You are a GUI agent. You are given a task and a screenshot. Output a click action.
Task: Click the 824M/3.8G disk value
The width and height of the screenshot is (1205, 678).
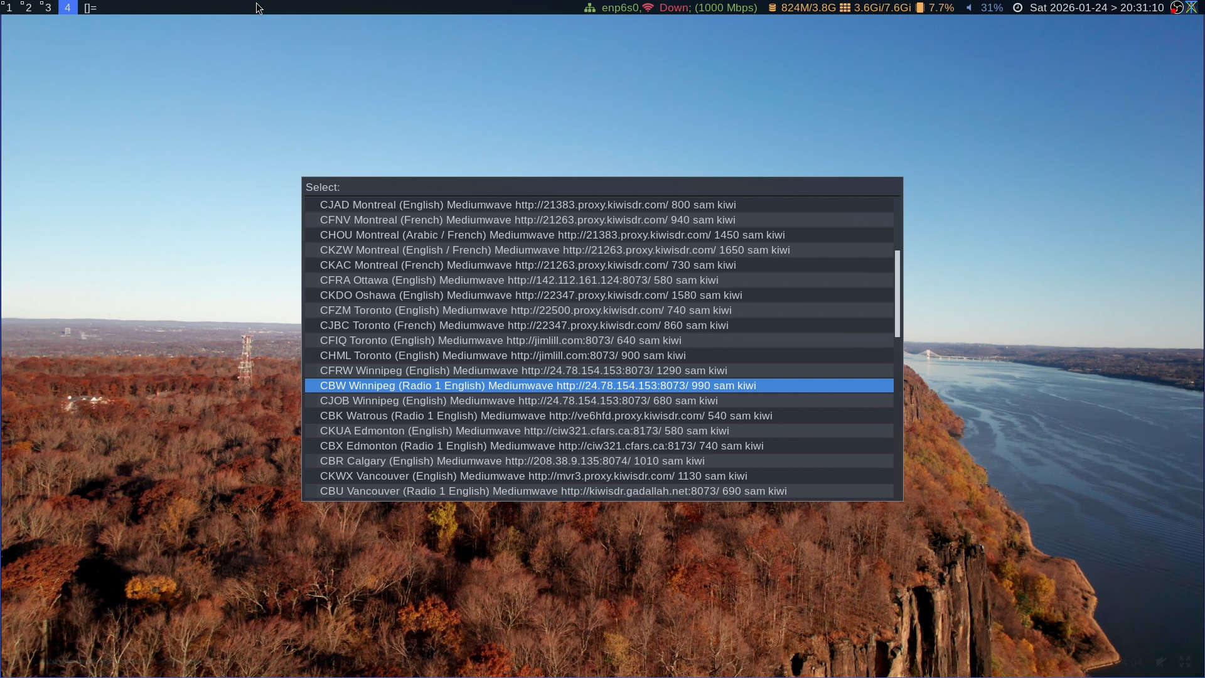point(808,8)
